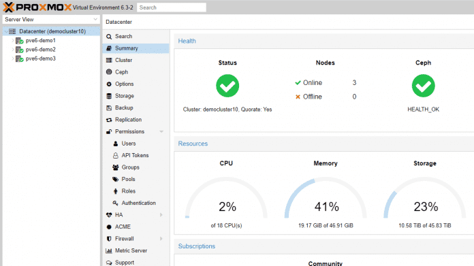The image size is (474, 266).
Task: Click the Summary book icon
Action: pyautogui.click(x=109, y=48)
